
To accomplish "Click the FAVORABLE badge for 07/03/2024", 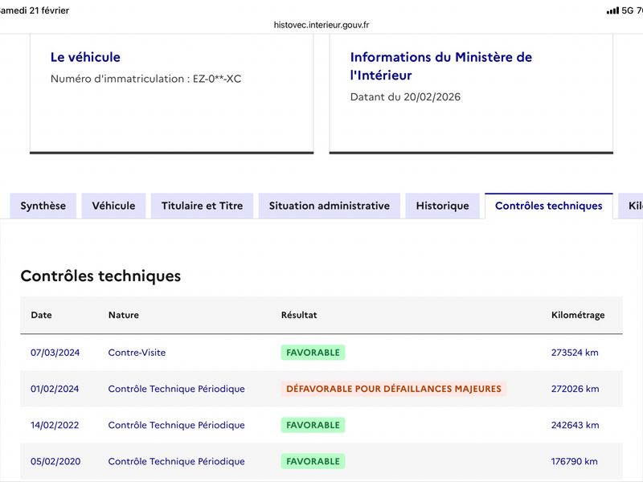I will [x=313, y=353].
